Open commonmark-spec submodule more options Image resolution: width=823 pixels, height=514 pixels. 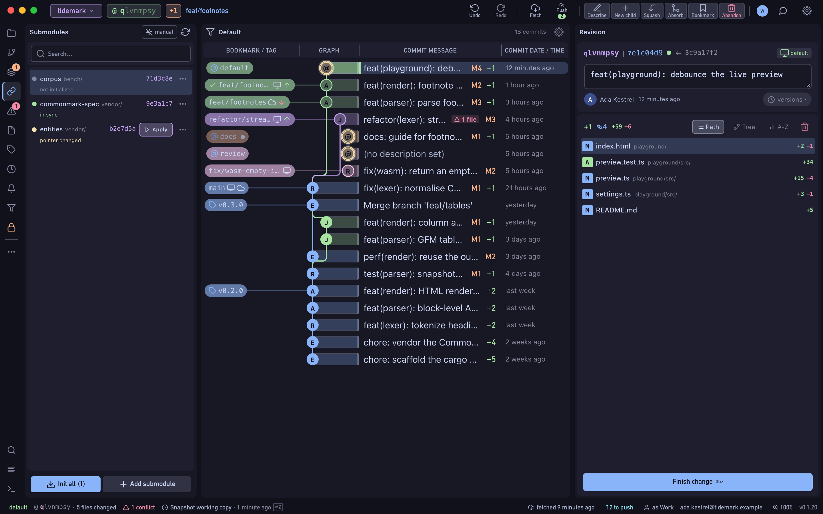pyautogui.click(x=183, y=104)
